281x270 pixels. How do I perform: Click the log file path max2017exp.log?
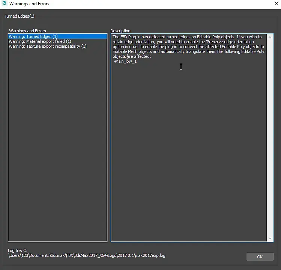click(87, 255)
